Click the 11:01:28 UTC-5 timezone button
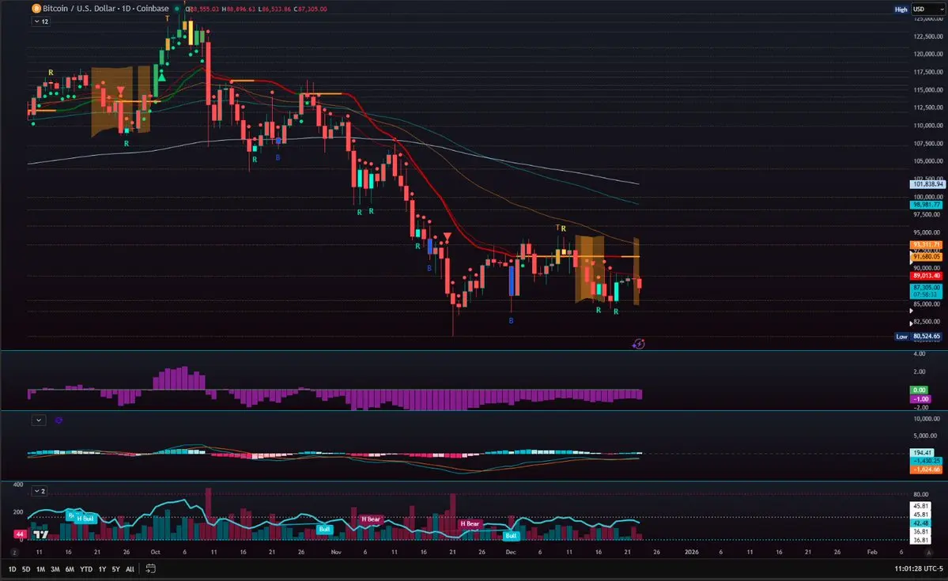Screen dimensions: 948x581 pyautogui.click(x=919, y=568)
